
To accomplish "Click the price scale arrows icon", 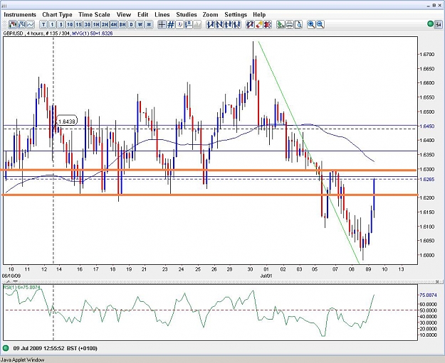I will point(189,25).
